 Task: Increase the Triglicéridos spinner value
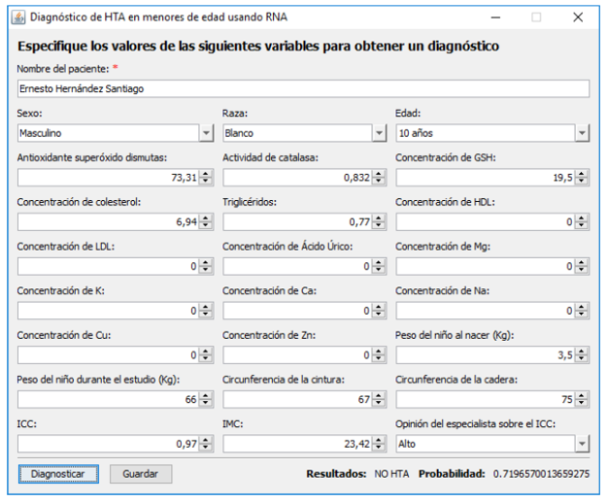click(378, 218)
